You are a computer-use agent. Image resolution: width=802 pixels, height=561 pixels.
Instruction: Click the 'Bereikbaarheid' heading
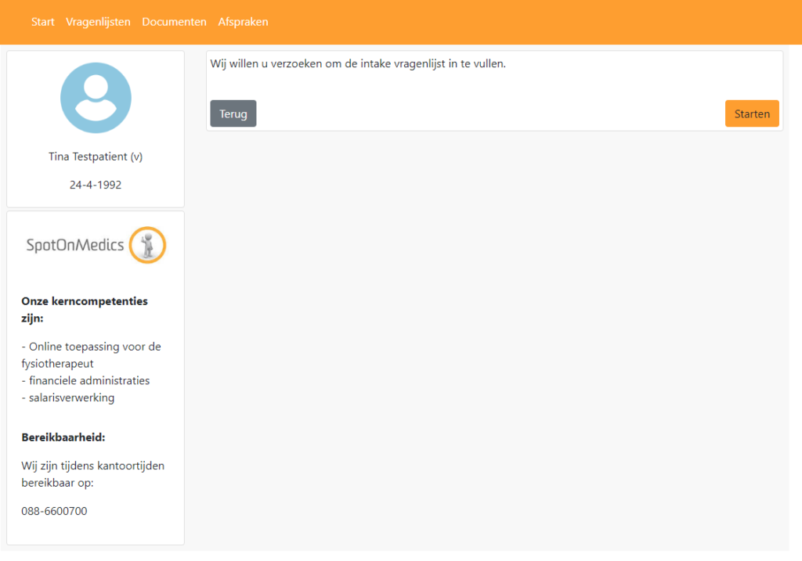[63, 437]
